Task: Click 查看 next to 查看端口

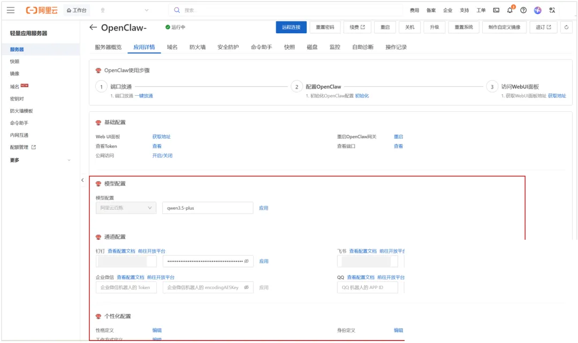Action: [x=399, y=146]
